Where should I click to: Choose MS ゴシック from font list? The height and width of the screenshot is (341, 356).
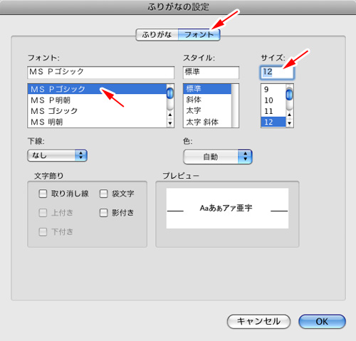pos(98,111)
